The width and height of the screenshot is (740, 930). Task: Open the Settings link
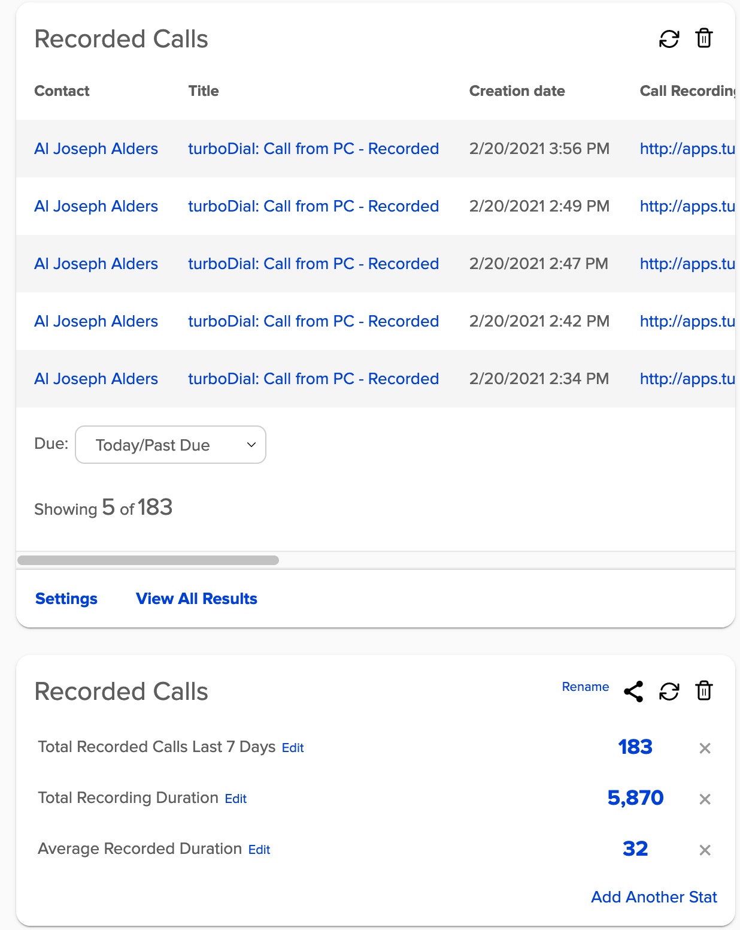(66, 598)
